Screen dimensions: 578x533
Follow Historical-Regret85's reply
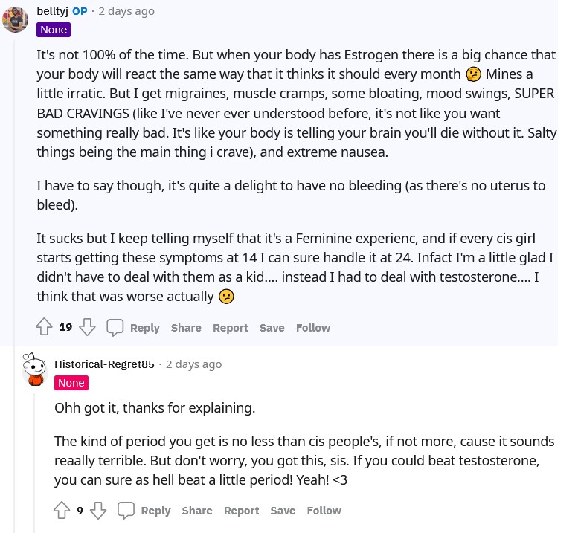tap(324, 511)
